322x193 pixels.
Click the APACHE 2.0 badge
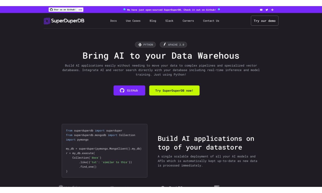173,44
